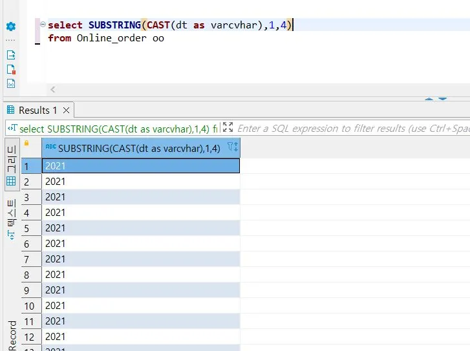Click the down arrow on panel divider

pyautogui.click(x=442, y=99)
